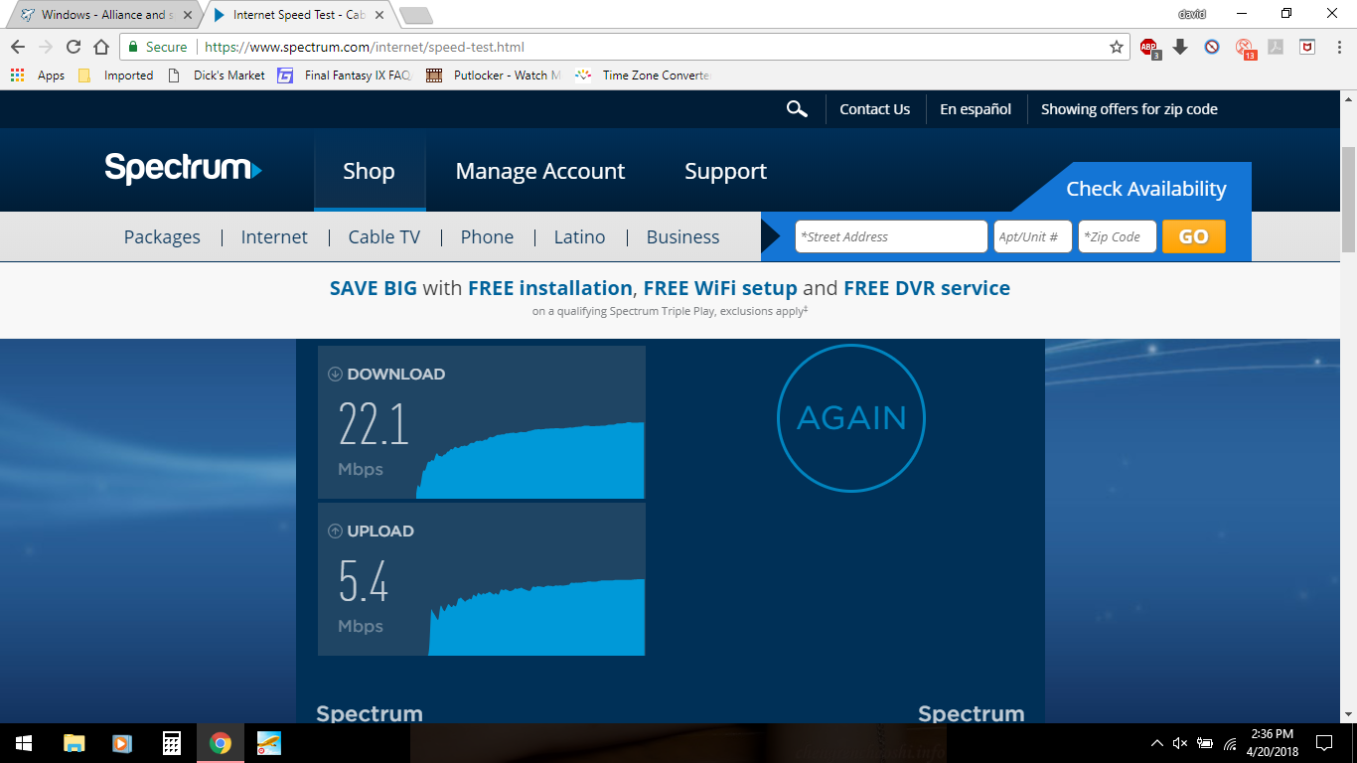Screen dimensions: 1357x763
Task: Open the Putlocker bookmark
Action: (494, 75)
